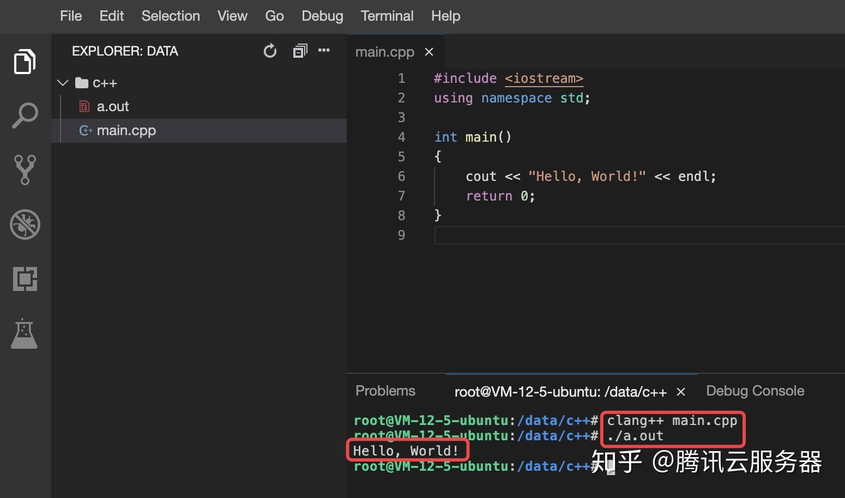
Task: Open the Source Control view icon
Action: click(25, 169)
